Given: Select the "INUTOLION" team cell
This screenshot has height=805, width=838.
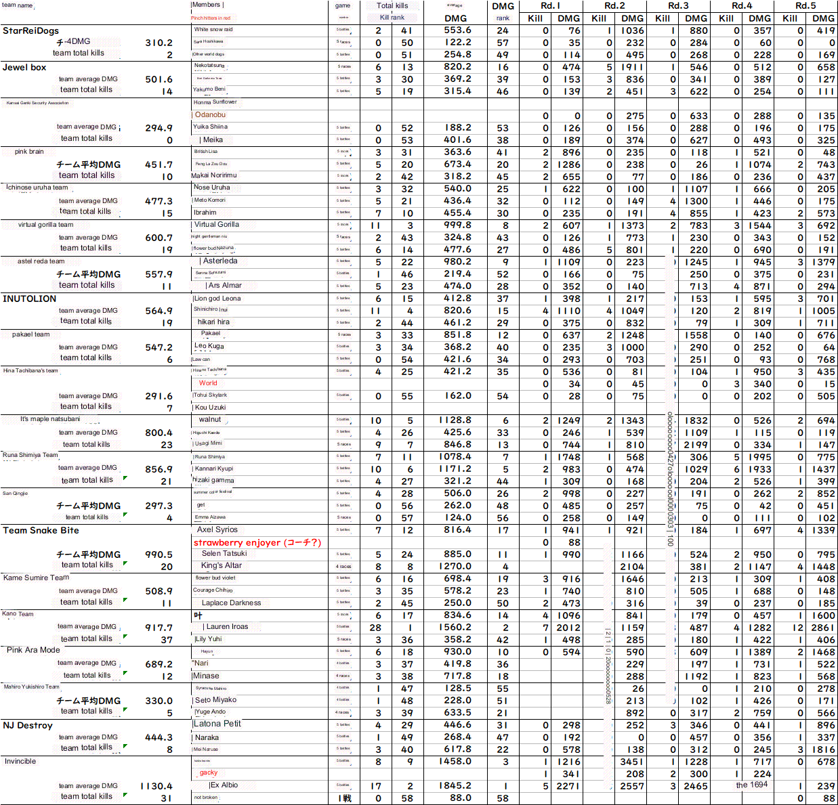Looking at the screenshot, I should [29, 299].
